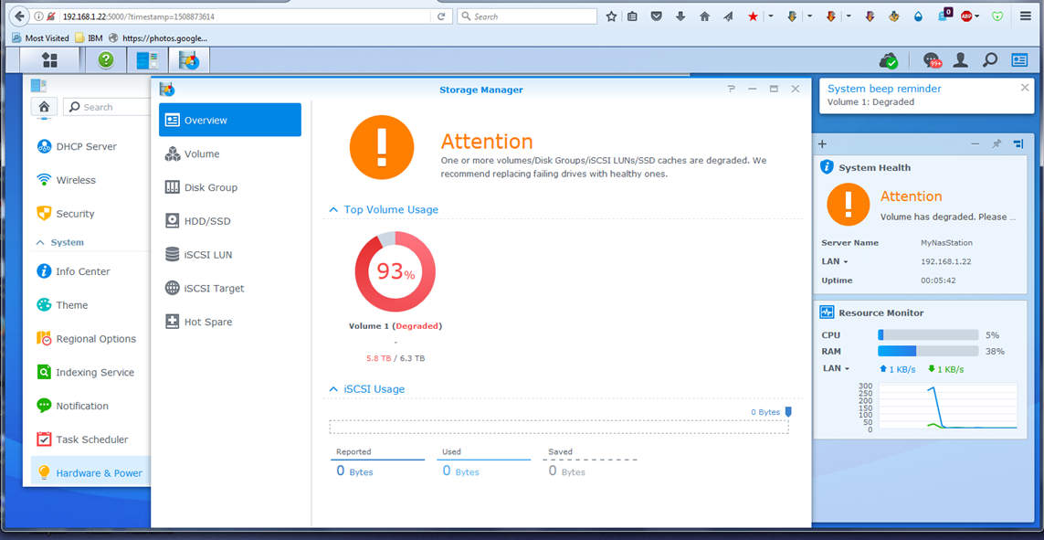Screen dimensions: 1044x540
Task: Switch to the Disk Group tab
Action: click(210, 187)
